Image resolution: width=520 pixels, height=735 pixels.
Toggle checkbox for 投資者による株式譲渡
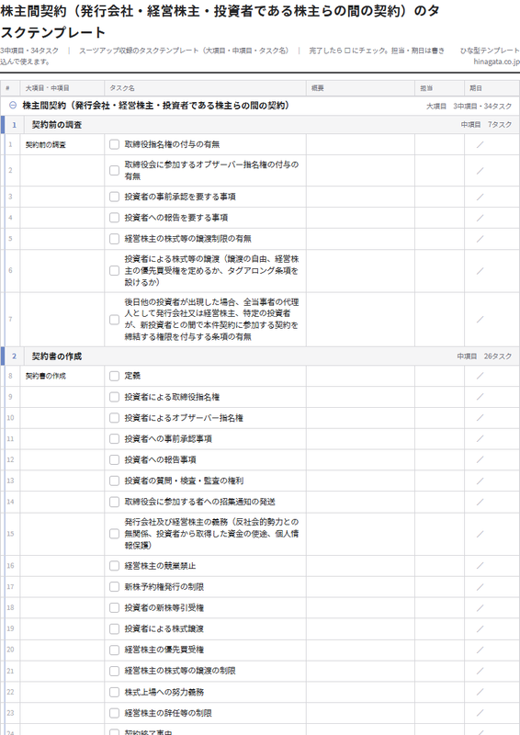pyautogui.click(x=115, y=628)
